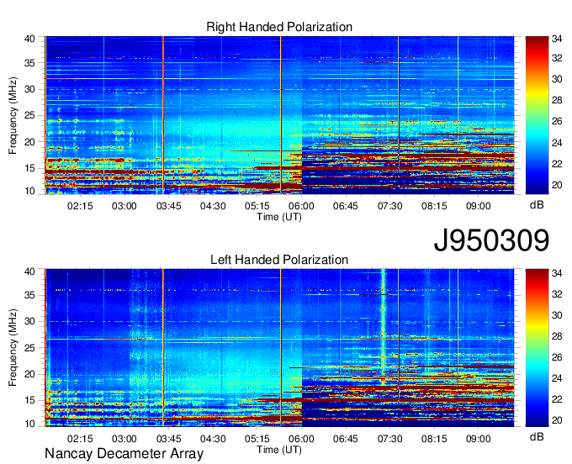572x464 pixels.
Task: Click the 'dB' label under Right Handed colorbar
Action: click(x=537, y=205)
